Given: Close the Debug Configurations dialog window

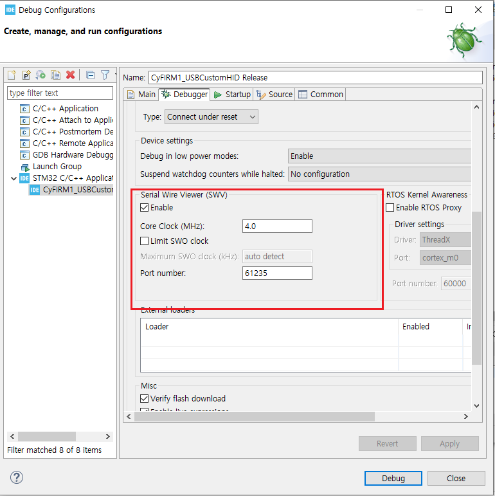Looking at the screenshot, I should coord(478,10).
